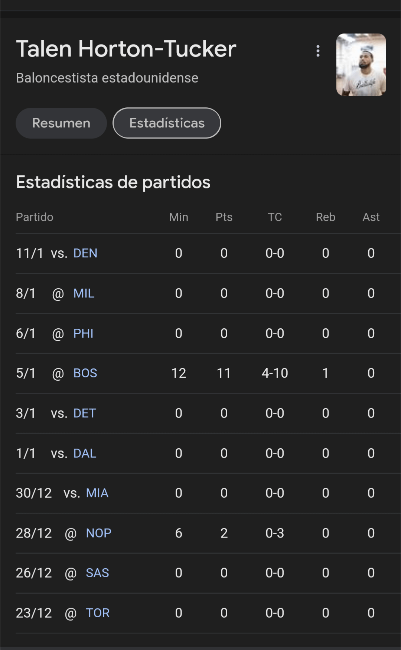
Task: Click the Reb column header
Action: click(326, 217)
